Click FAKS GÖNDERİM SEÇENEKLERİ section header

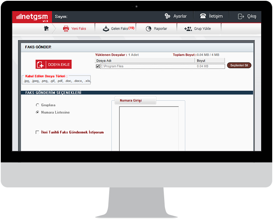(53, 93)
